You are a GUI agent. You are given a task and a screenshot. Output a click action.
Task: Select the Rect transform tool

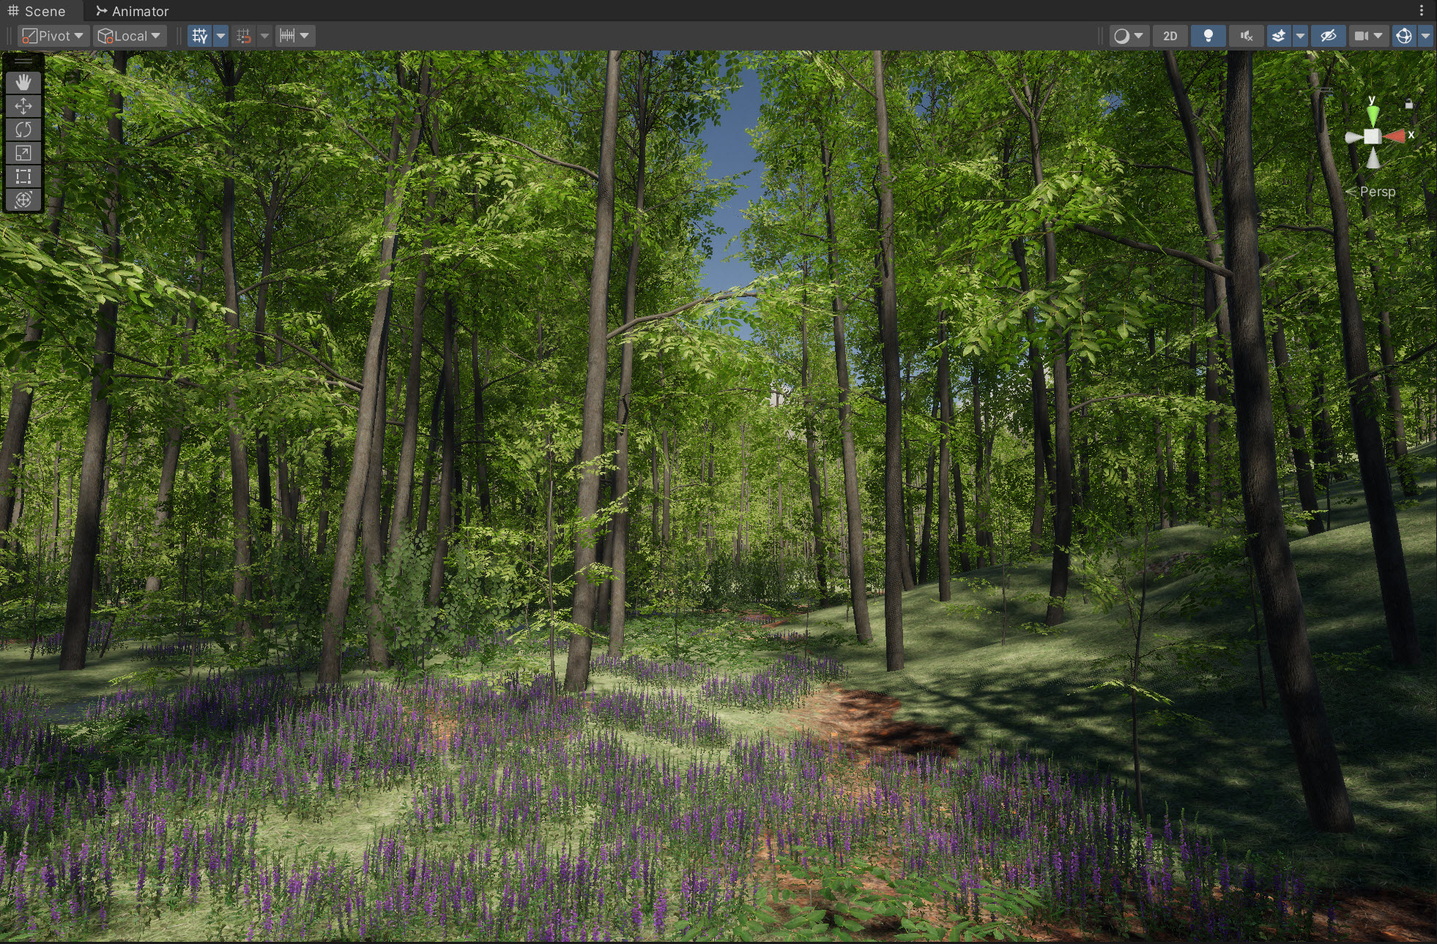coord(23,176)
